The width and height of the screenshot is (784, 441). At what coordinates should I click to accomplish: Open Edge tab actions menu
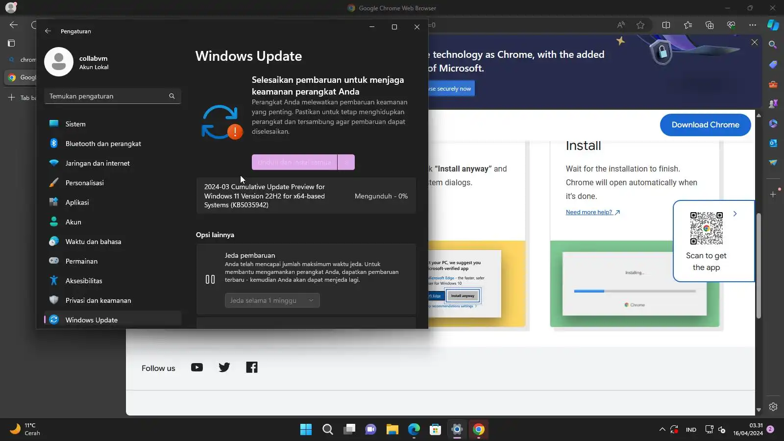click(11, 43)
